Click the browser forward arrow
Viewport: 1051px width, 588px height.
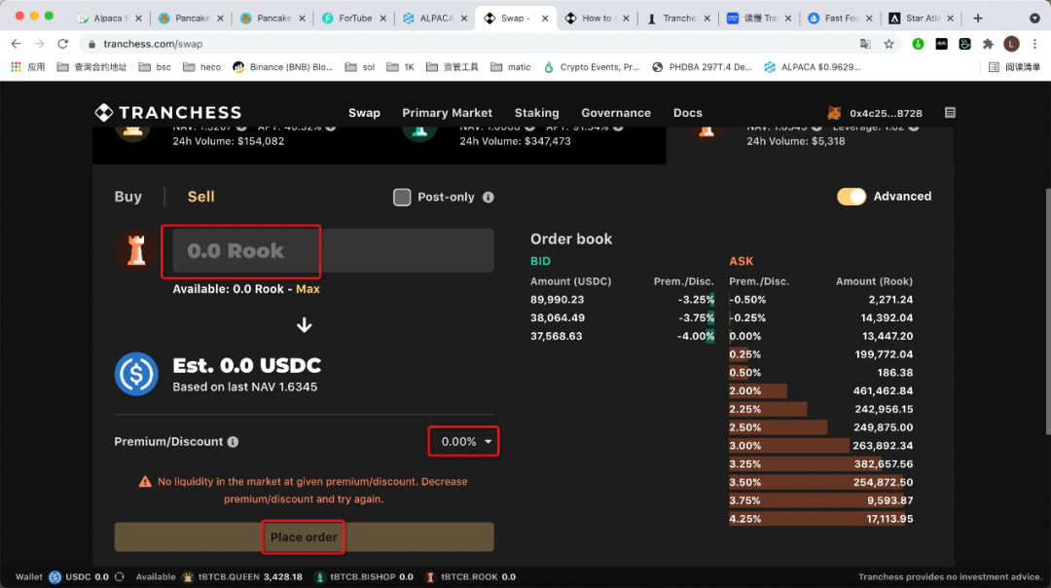pyautogui.click(x=40, y=44)
